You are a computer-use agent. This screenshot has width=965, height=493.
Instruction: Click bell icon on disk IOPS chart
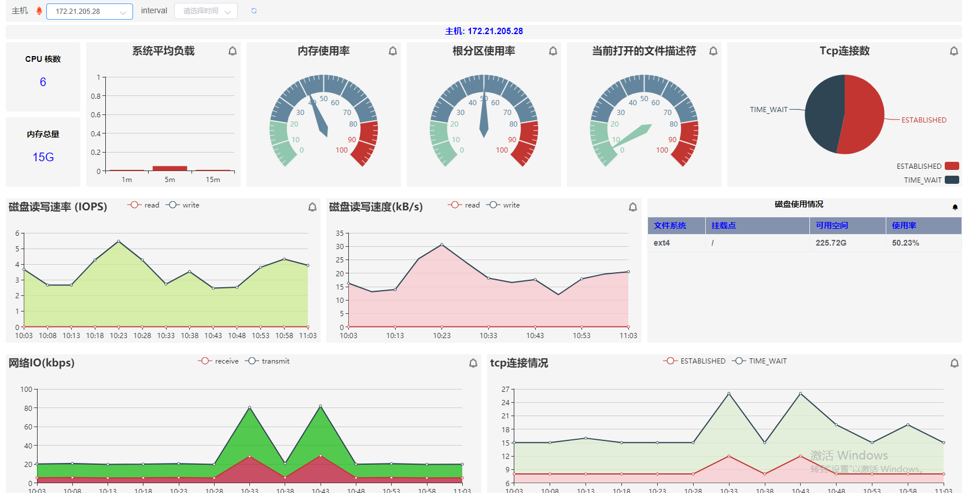[312, 207]
